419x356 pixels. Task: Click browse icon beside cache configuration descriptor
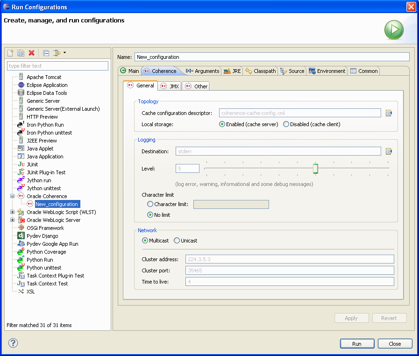point(389,113)
